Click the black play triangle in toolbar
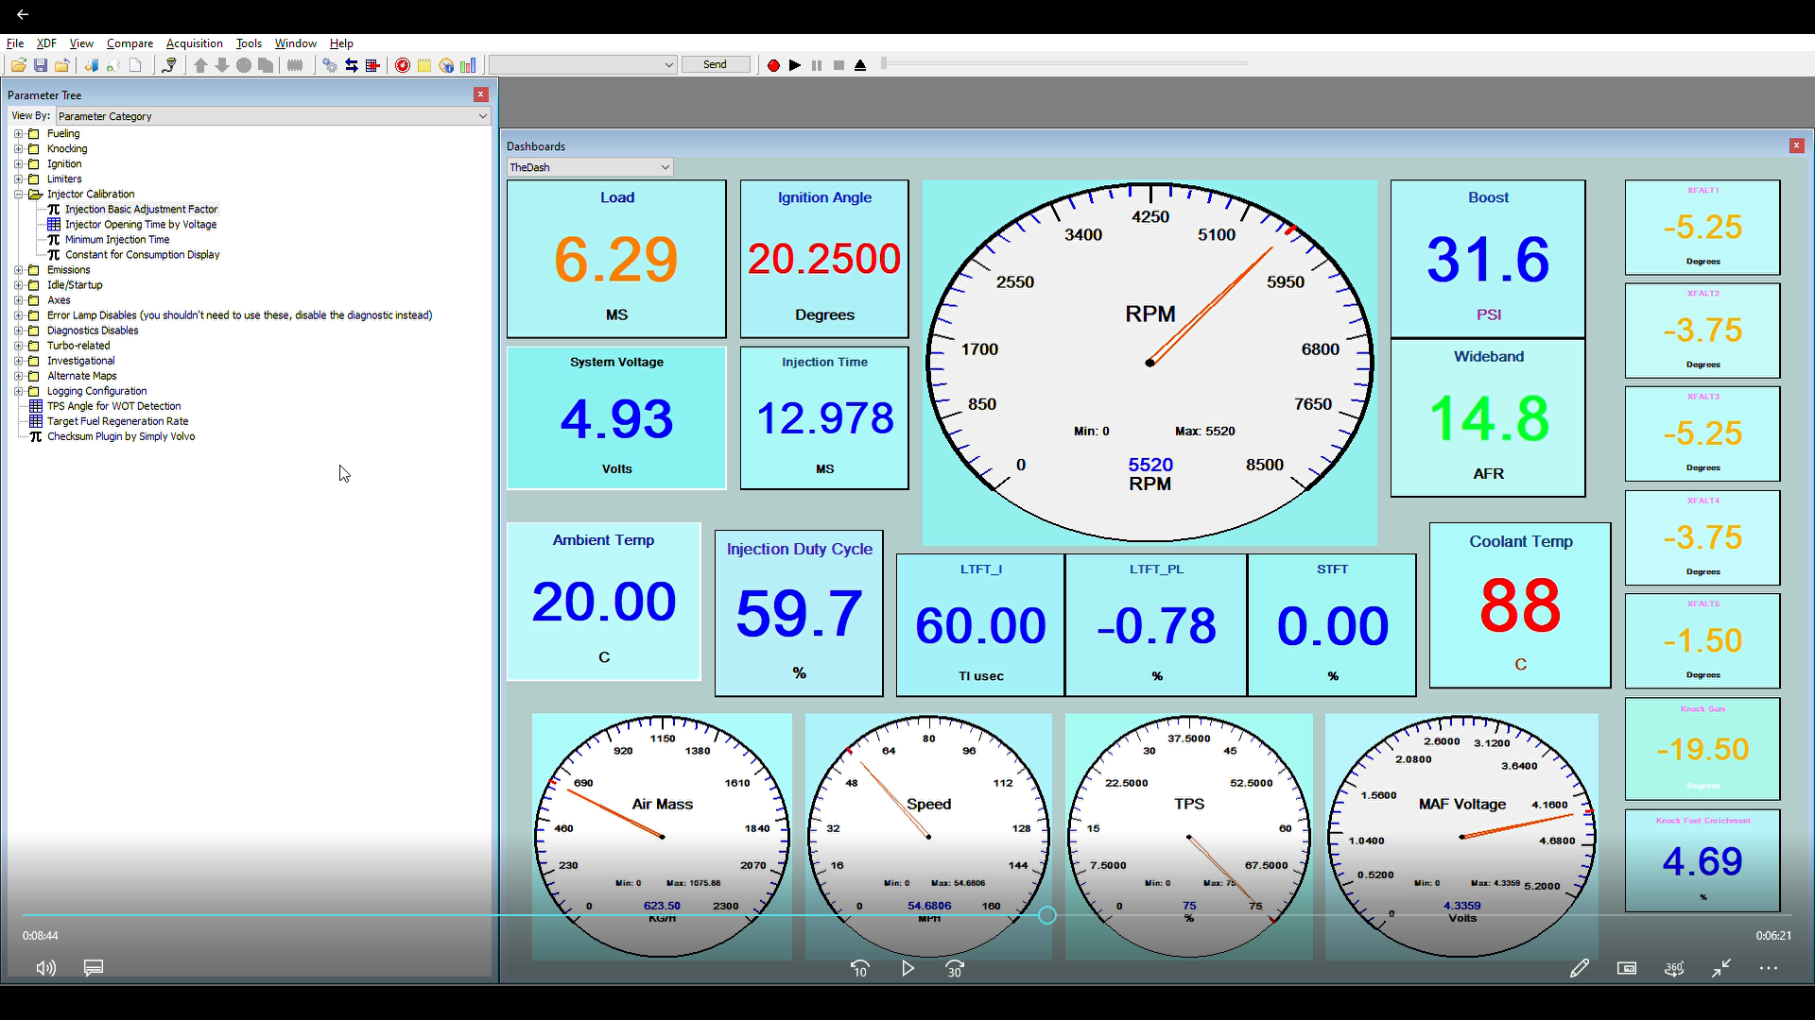The width and height of the screenshot is (1815, 1020). 795,65
